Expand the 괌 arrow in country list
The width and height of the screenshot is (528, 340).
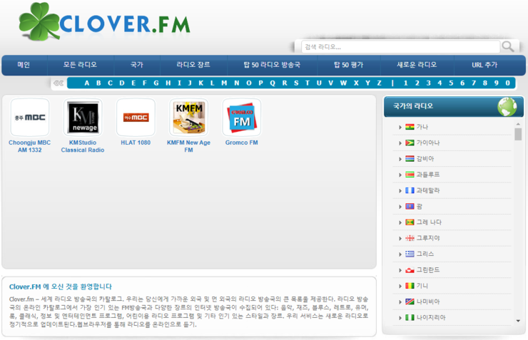(x=400, y=207)
